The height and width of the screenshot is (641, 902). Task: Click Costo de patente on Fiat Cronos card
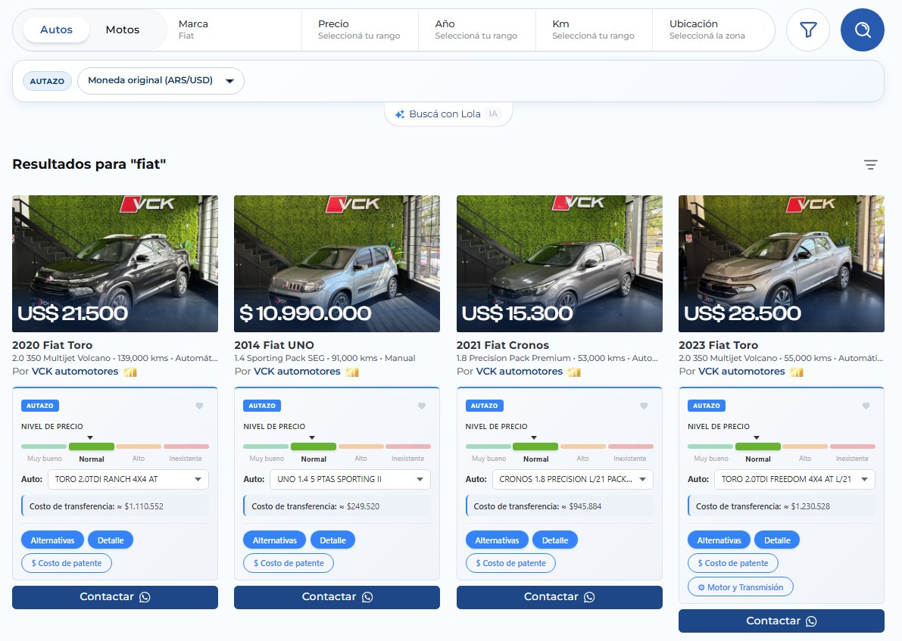pyautogui.click(x=510, y=563)
